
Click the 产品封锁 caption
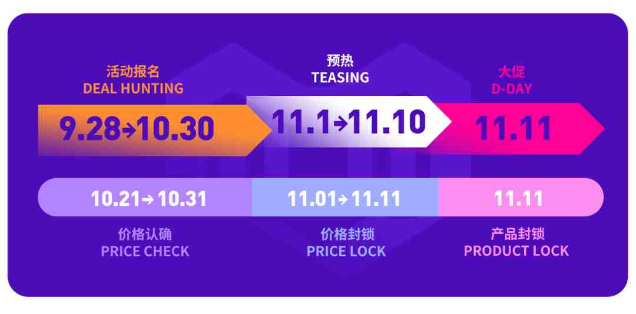518,234
